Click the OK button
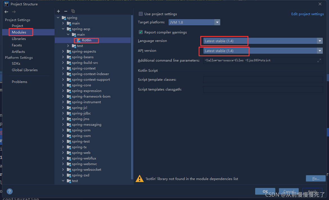 265,191
